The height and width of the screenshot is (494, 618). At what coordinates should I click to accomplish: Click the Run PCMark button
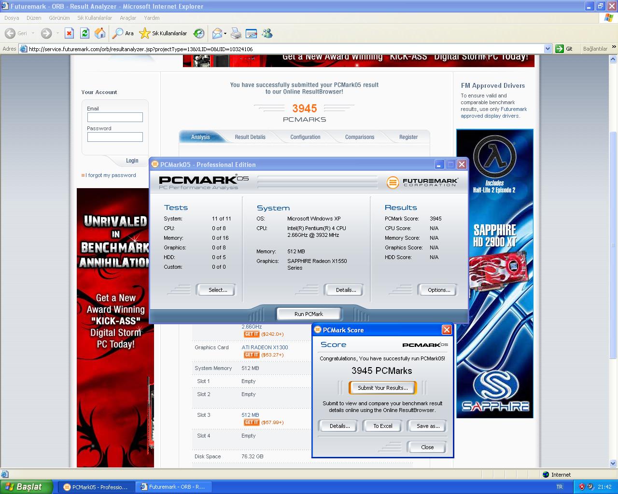[x=309, y=314]
